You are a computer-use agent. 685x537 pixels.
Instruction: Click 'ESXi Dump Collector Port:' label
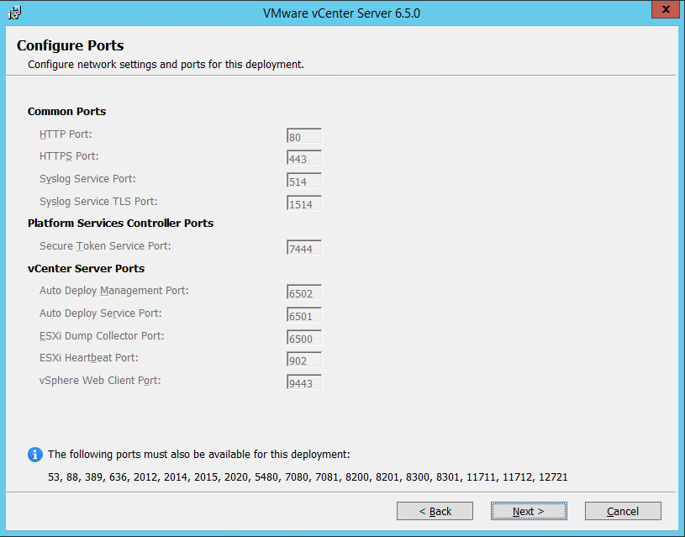pos(102,336)
